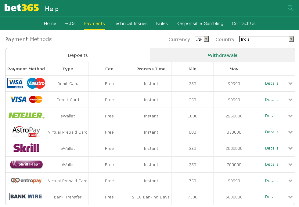The image size is (299, 207).
Task: Expand the Neteller row chevron
Action: coord(290,116)
